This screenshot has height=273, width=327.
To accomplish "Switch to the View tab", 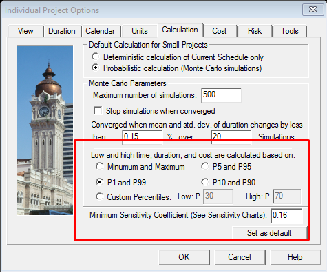I will 25,31.
